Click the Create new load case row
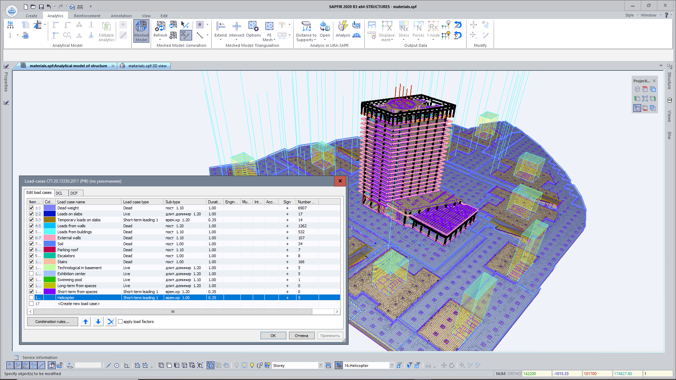 click(79, 304)
